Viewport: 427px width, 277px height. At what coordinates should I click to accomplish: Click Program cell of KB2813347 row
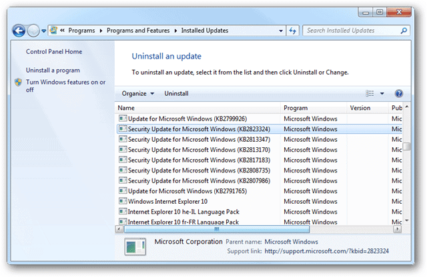click(x=310, y=139)
